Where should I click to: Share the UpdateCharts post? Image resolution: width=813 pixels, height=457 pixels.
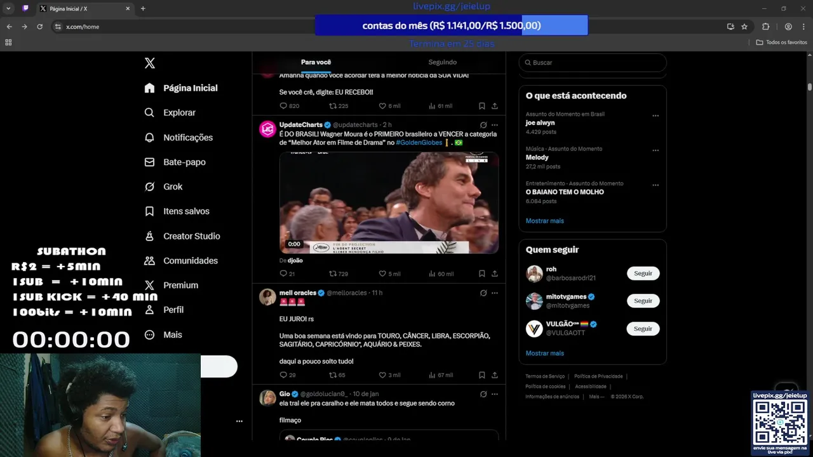(495, 274)
